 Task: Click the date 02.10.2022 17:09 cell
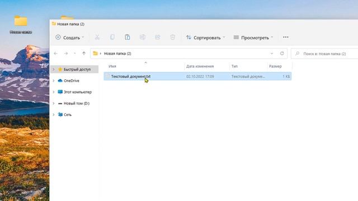point(200,76)
